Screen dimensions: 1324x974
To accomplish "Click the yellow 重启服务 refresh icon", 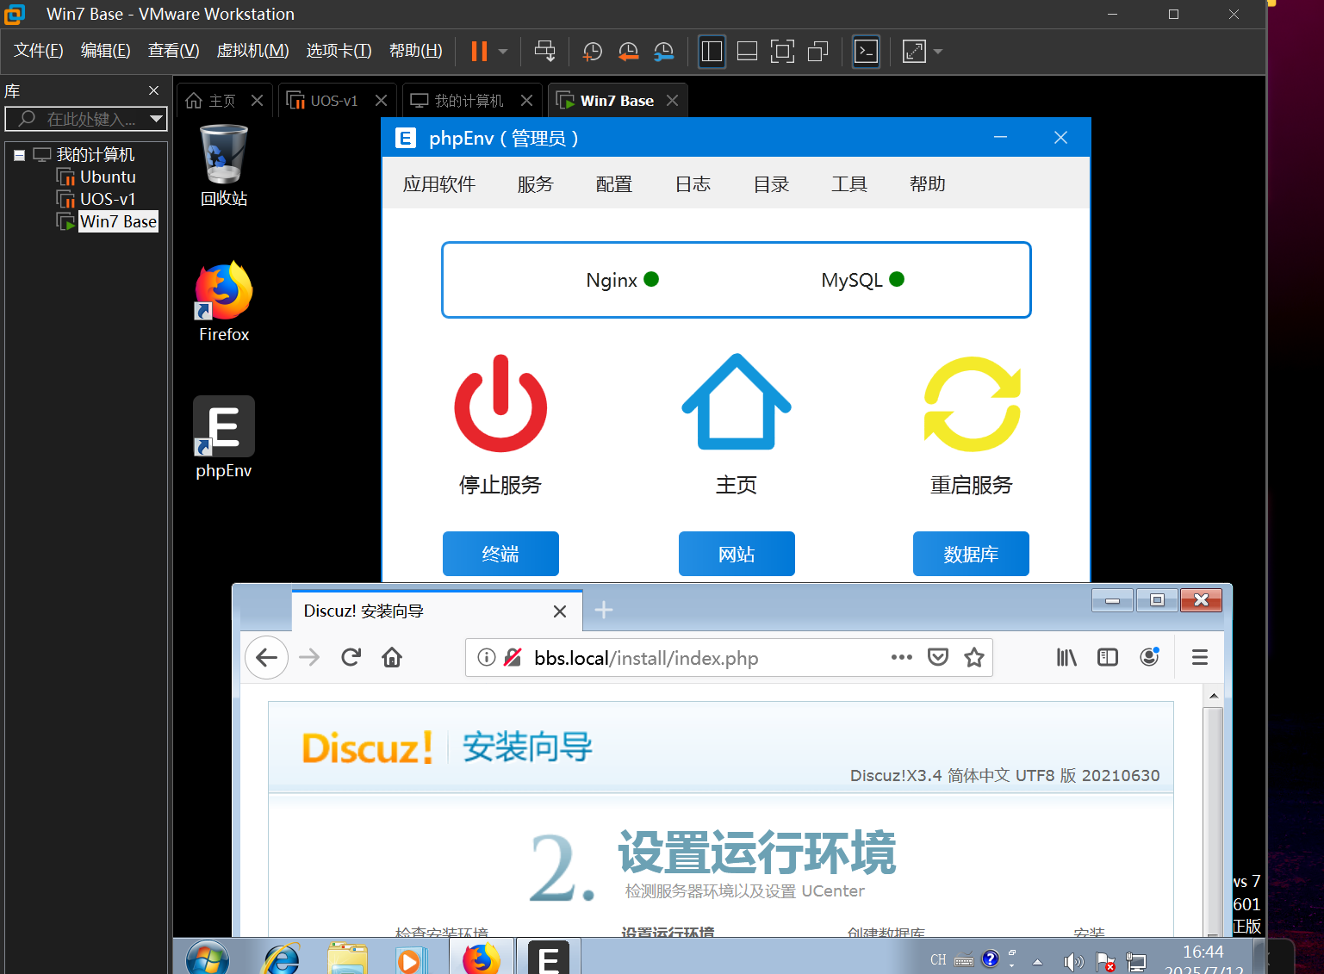I will coord(972,404).
